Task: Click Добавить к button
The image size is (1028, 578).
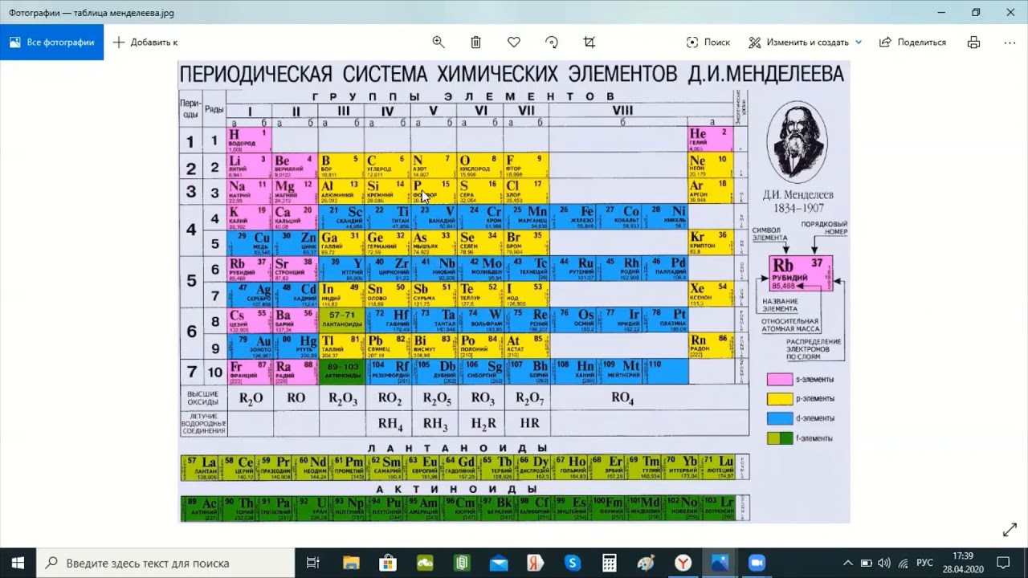Action: coord(145,42)
